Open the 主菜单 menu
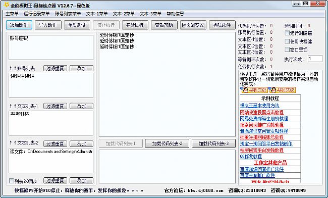This screenshot has height=198, width=328. click(x=12, y=14)
